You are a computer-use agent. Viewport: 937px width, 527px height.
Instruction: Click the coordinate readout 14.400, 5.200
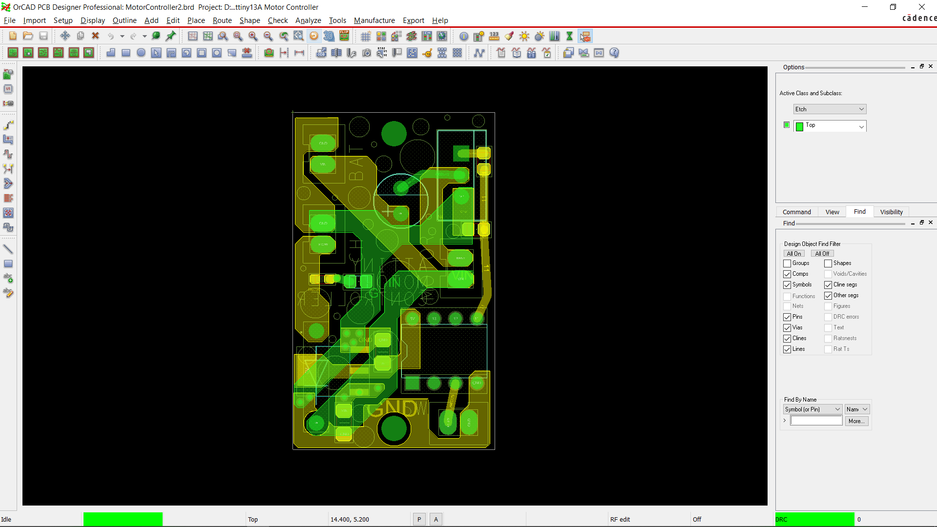tap(350, 520)
